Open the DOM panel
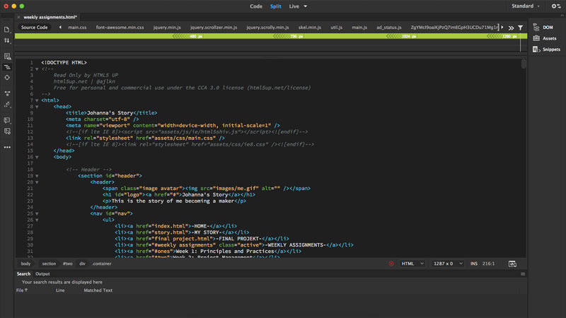 point(548,27)
